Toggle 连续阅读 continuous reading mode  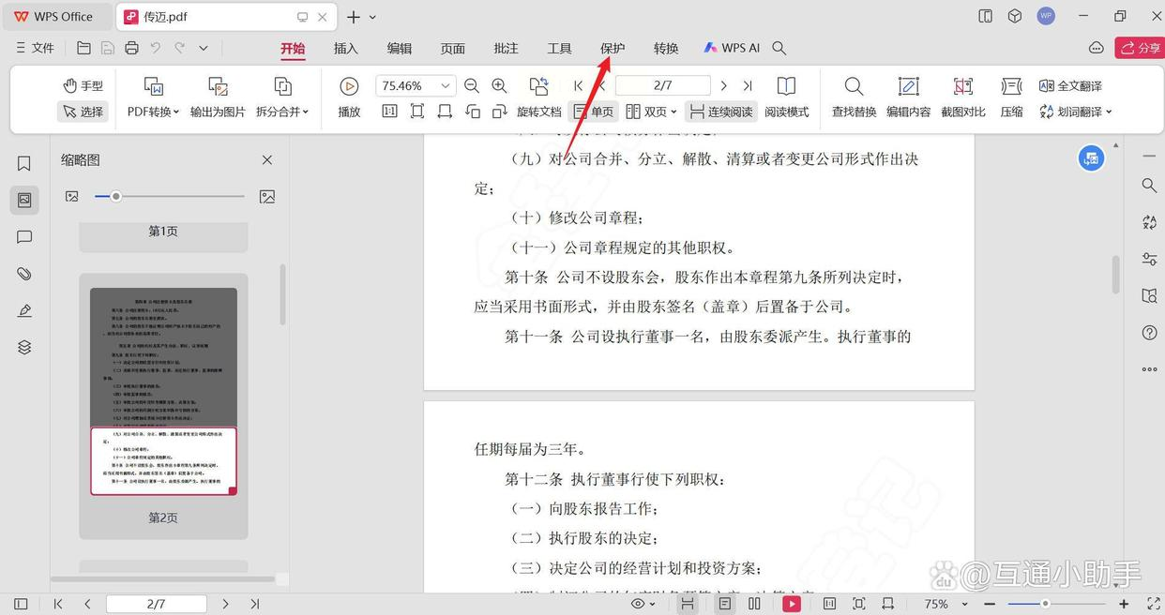tap(720, 112)
